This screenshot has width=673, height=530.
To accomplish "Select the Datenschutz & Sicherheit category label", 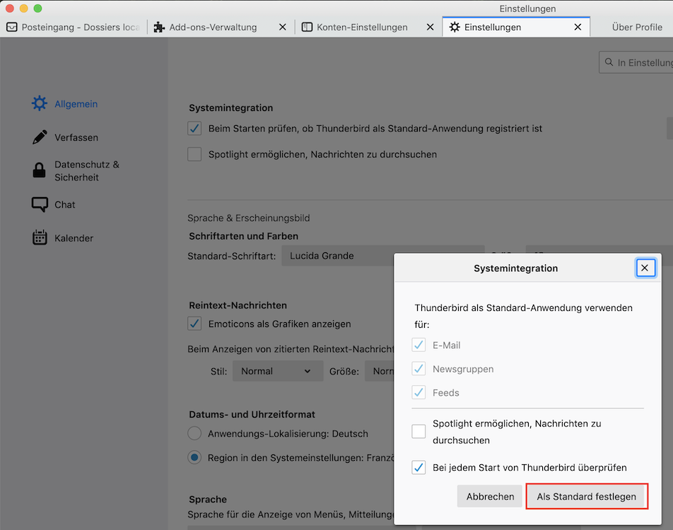I will pos(87,171).
